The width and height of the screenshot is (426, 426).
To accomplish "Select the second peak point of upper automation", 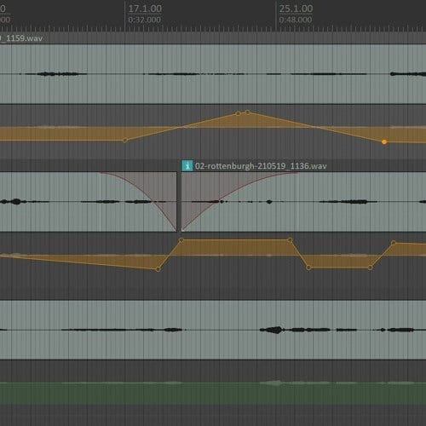I will [248, 112].
